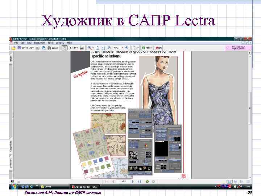
Task: Click the Print icon in toolbar
Action: [38, 48]
